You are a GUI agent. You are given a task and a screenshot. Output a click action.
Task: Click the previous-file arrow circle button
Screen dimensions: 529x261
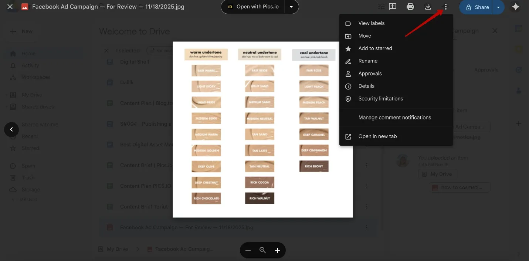pos(11,129)
